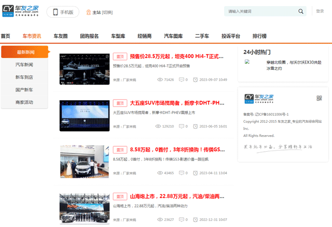Image resolution: width=332 pixels, height=227 pixels.
Task: Click the magnifier search icon
Action: (300, 11)
